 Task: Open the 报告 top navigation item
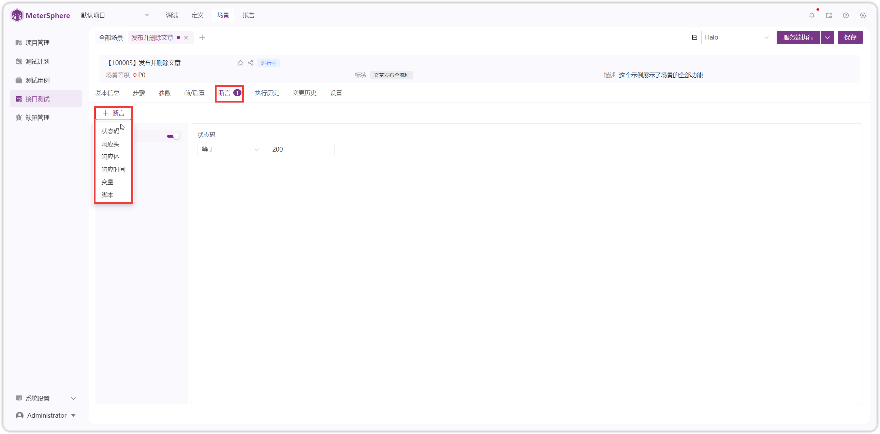[248, 15]
